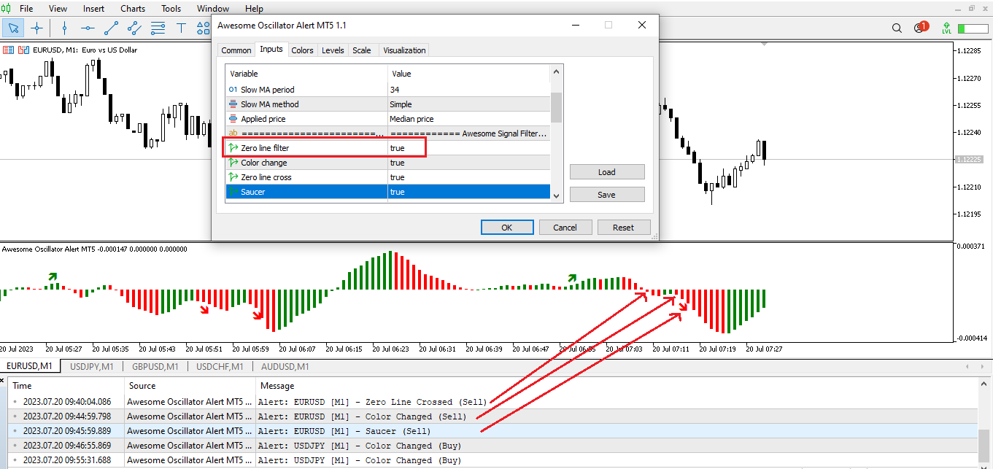Open the View menu
This screenshot has width=993, height=469.
coord(58,9)
